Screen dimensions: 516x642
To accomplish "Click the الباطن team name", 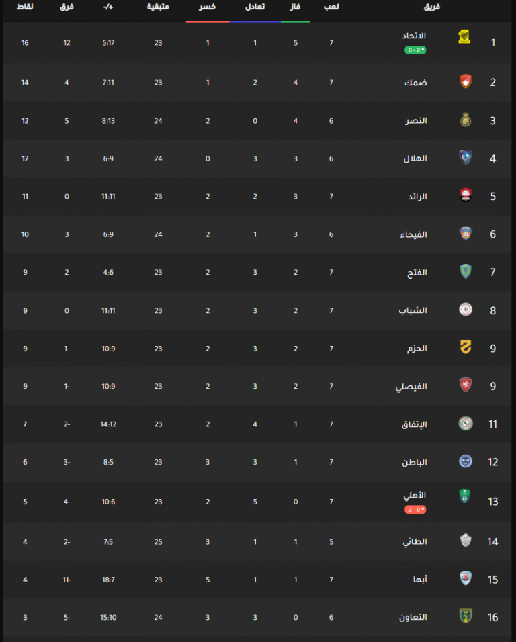I will point(415,462).
